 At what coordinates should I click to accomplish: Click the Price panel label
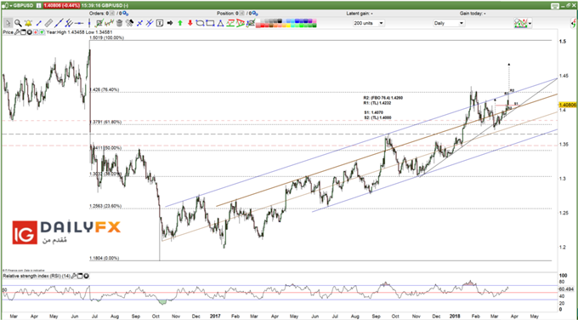coord(8,32)
